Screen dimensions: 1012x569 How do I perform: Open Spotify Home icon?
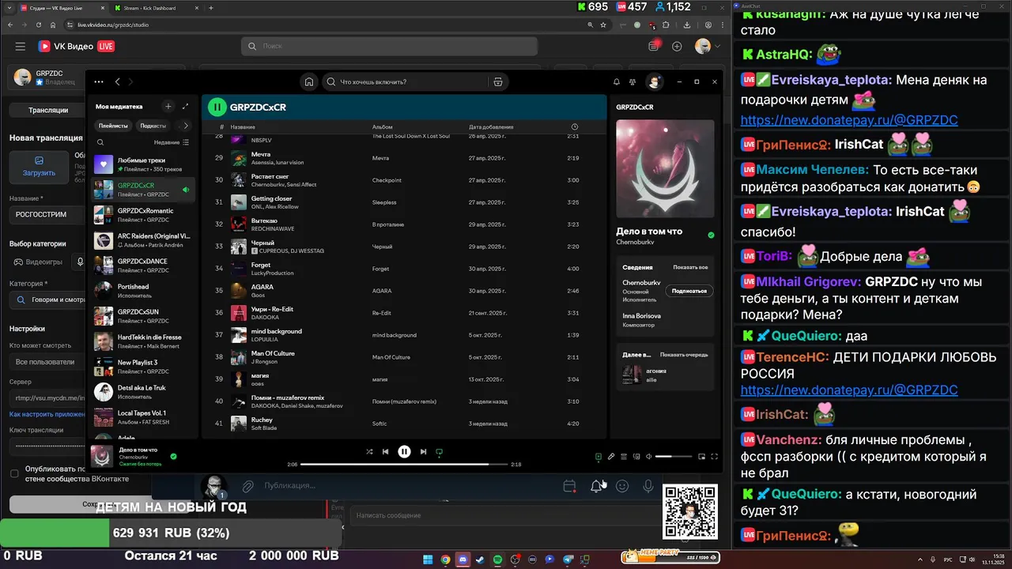309,81
